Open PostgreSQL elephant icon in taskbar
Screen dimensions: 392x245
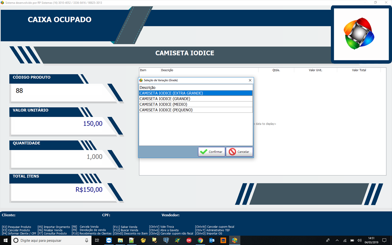pyautogui.click(x=166, y=240)
